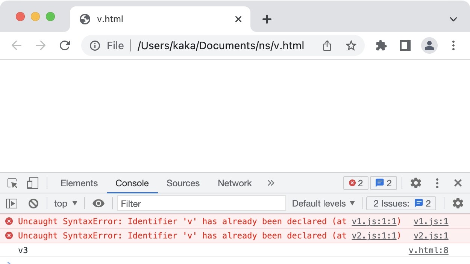Clear the console with the ban icon
This screenshot has width=470, height=264.
pos(33,204)
